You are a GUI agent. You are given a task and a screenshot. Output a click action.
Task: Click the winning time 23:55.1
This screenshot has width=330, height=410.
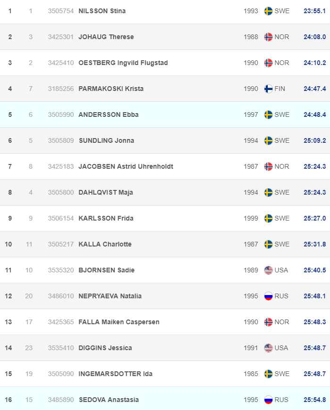pos(313,11)
